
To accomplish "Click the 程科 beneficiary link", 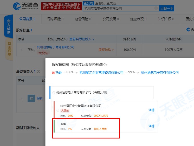I will pos(40,98).
